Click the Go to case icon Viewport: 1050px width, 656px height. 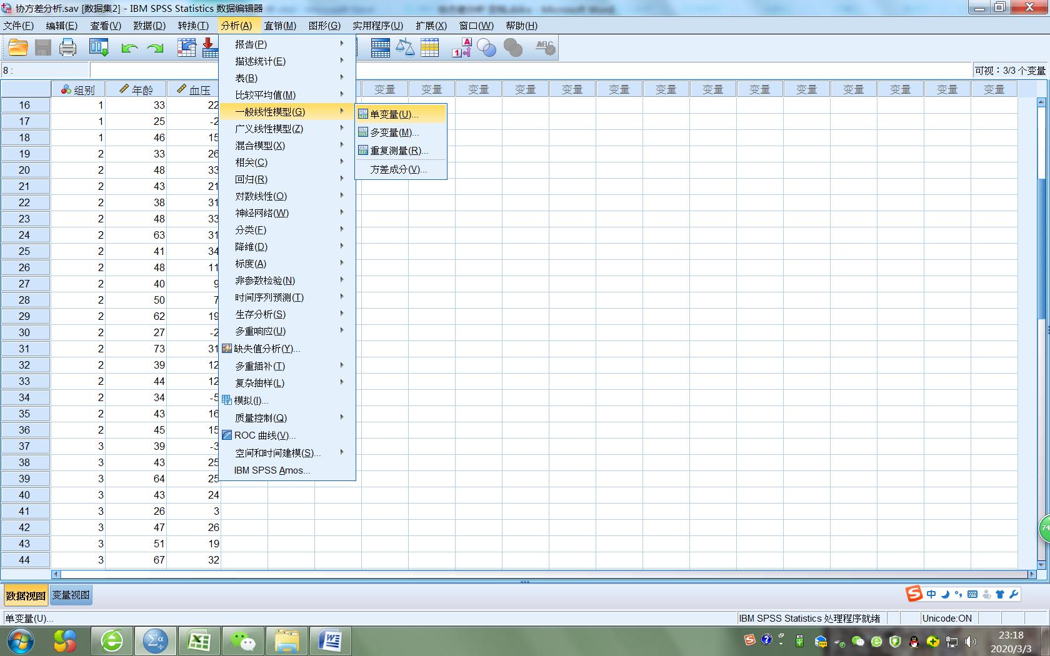point(186,47)
